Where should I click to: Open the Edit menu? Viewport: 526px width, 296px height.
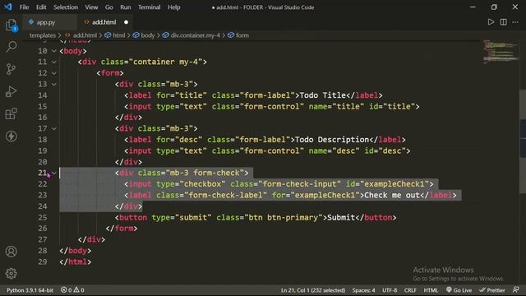click(x=41, y=7)
